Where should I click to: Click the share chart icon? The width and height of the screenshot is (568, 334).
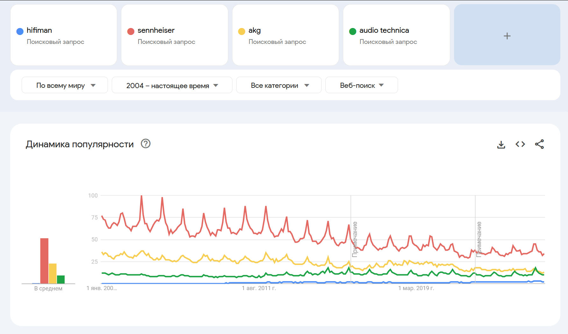point(539,144)
